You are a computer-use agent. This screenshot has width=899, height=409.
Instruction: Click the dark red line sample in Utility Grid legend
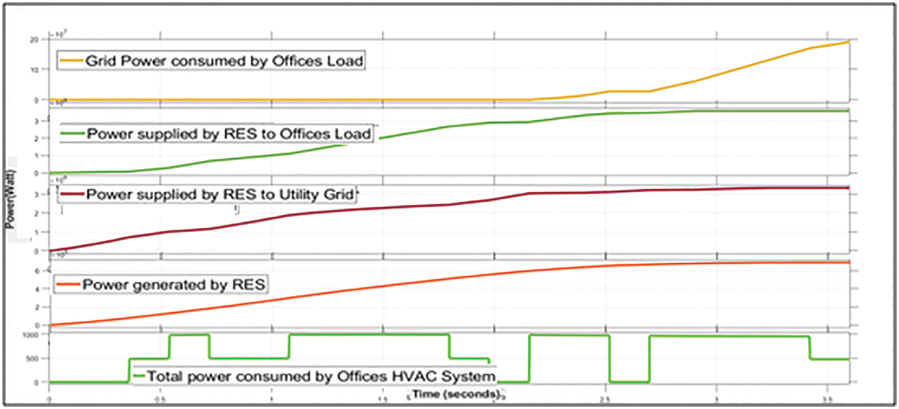(73, 194)
